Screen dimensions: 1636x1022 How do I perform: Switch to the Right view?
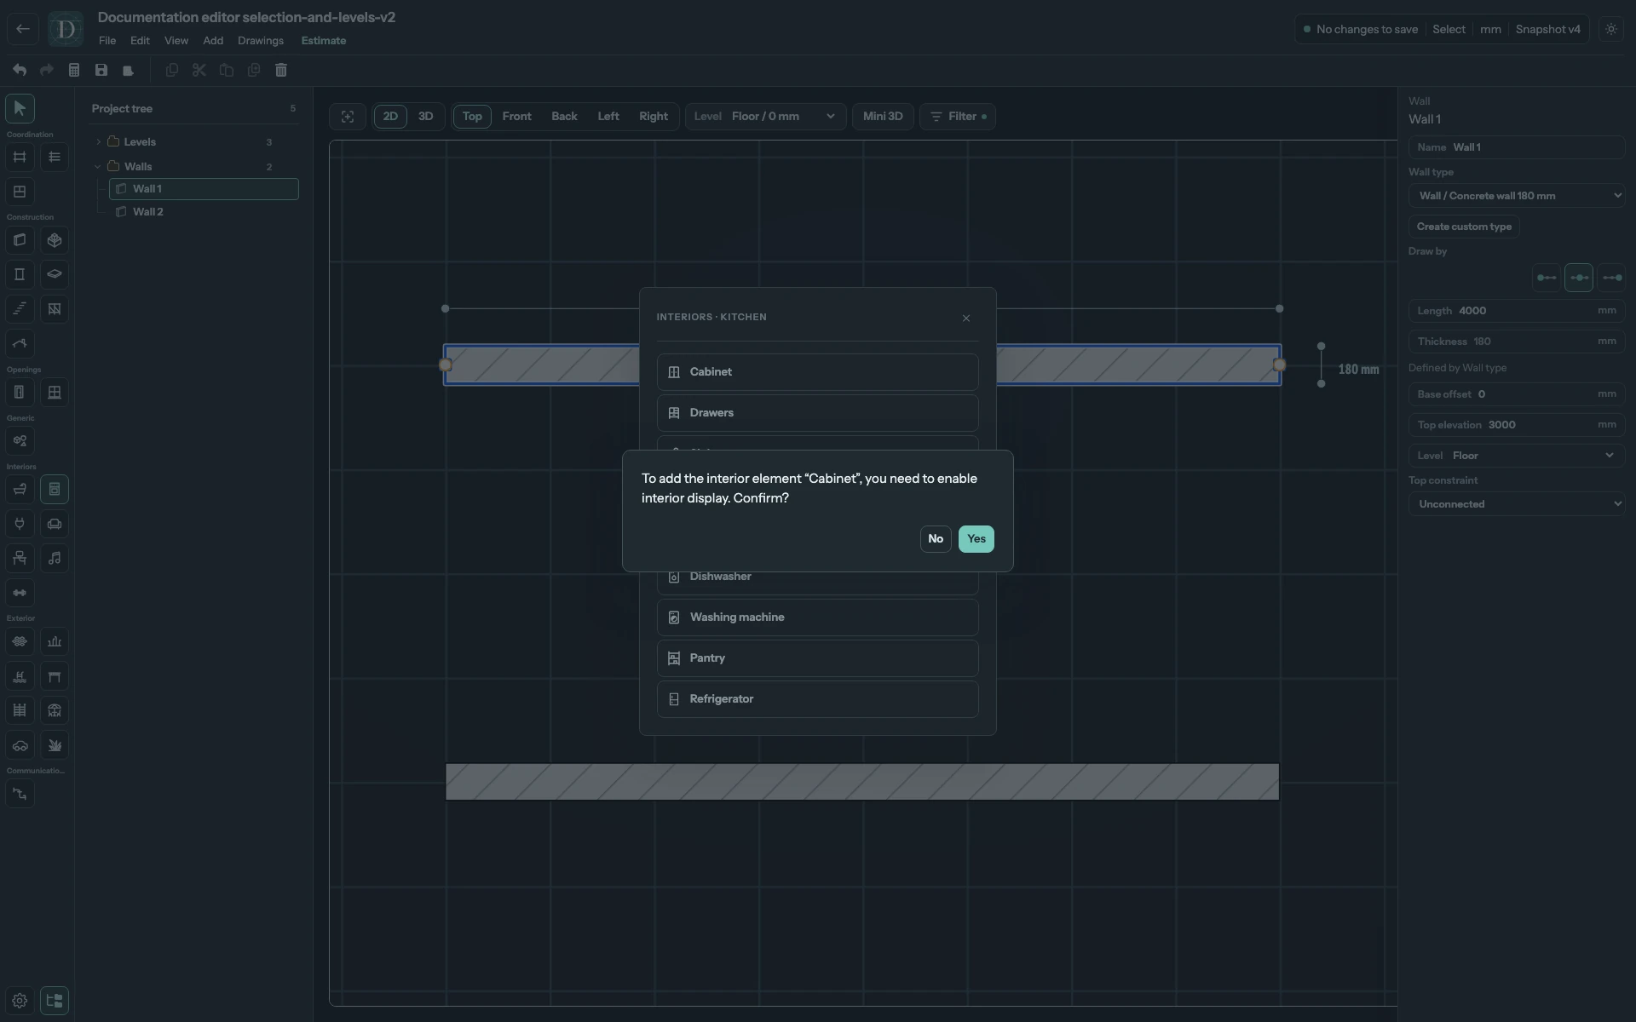pos(654,117)
